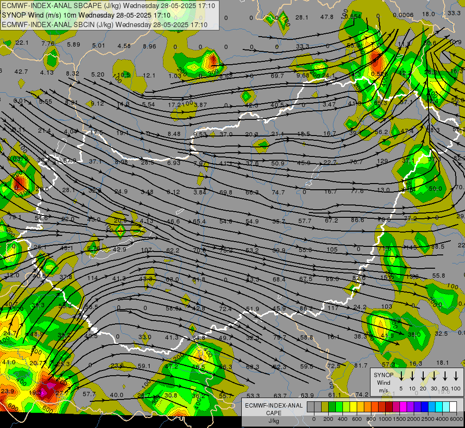Click the map value 47.8
Screen dimensions: 465x428
coord(326,17)
